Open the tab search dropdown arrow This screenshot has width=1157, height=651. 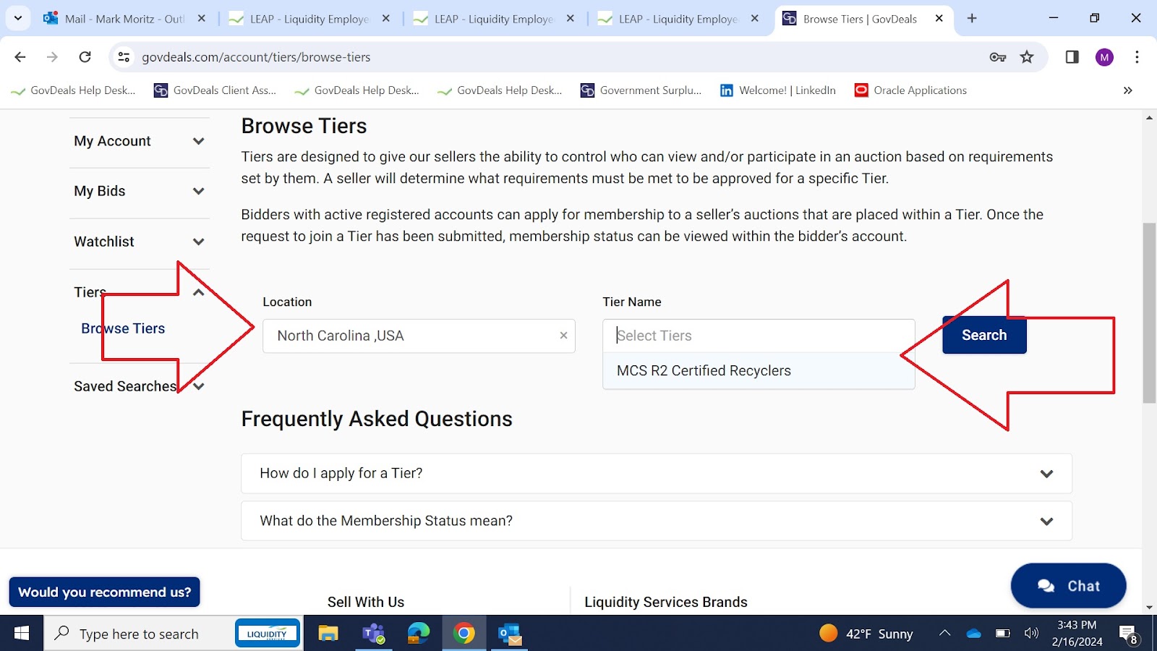(18, 19)
